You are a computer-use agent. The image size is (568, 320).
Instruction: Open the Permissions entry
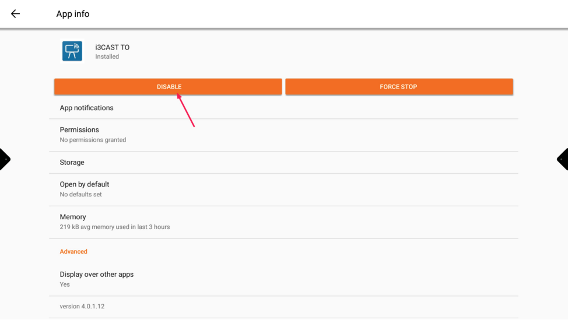click(x=79, y=130)
